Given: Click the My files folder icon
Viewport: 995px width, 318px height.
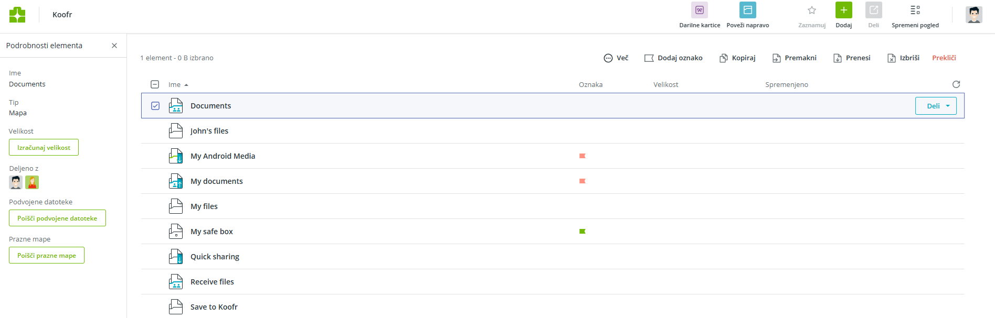Looking at the screenshot, I should point(176,206).
